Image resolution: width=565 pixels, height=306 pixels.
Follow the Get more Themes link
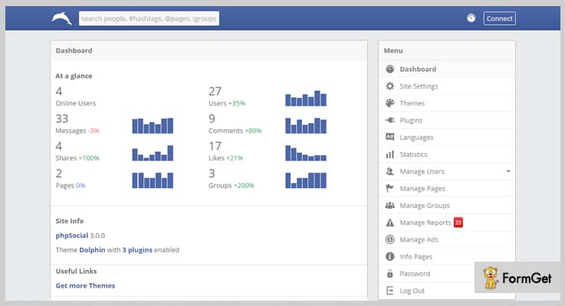coord(85,285)
